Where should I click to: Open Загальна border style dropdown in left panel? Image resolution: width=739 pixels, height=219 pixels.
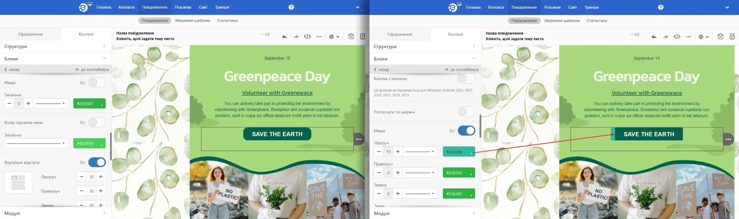pyautogui.click(x=51, y=104)
